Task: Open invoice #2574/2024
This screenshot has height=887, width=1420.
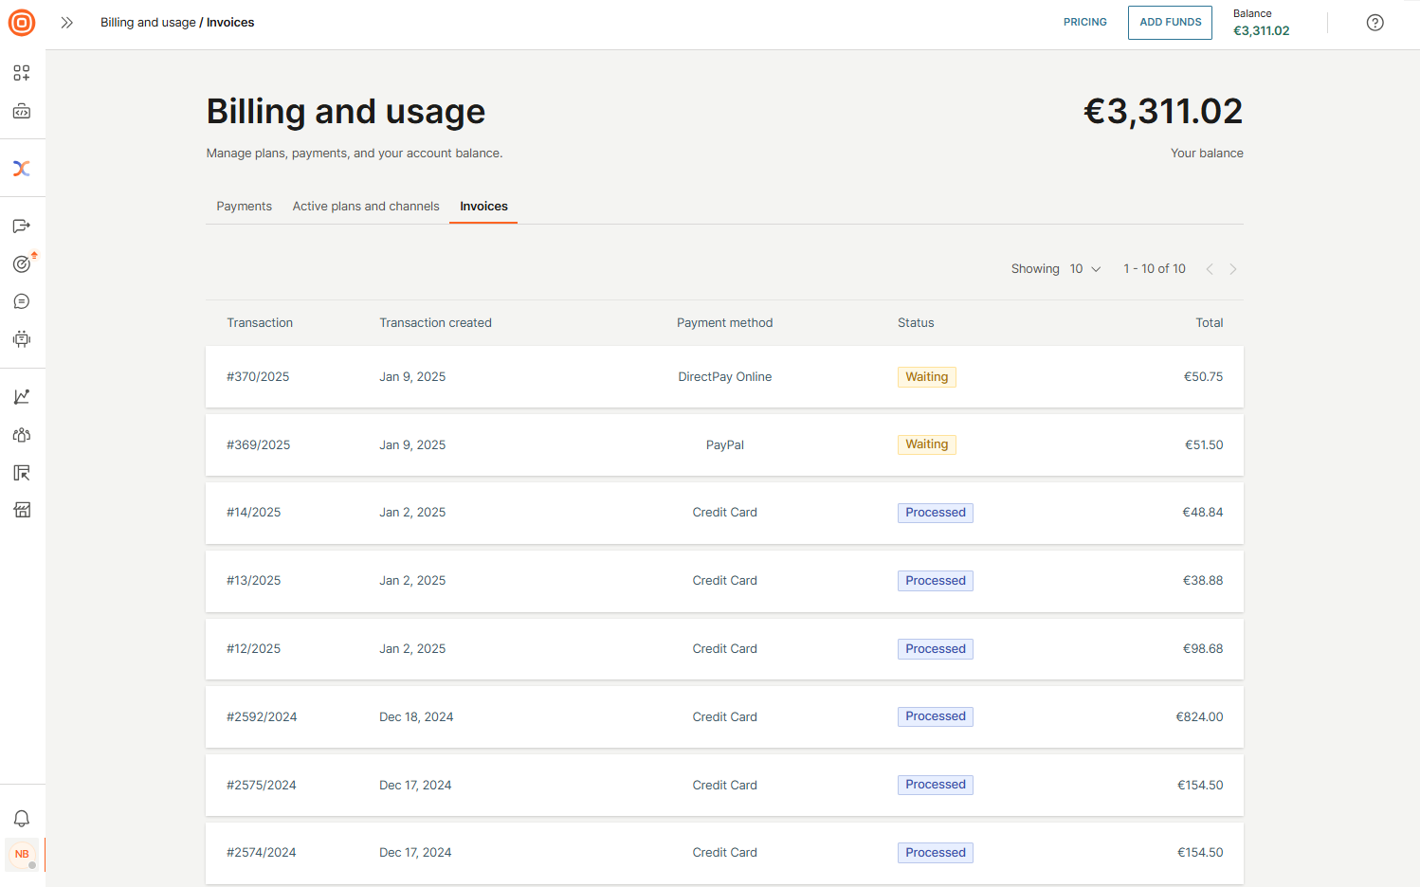Action: (724, 853)
